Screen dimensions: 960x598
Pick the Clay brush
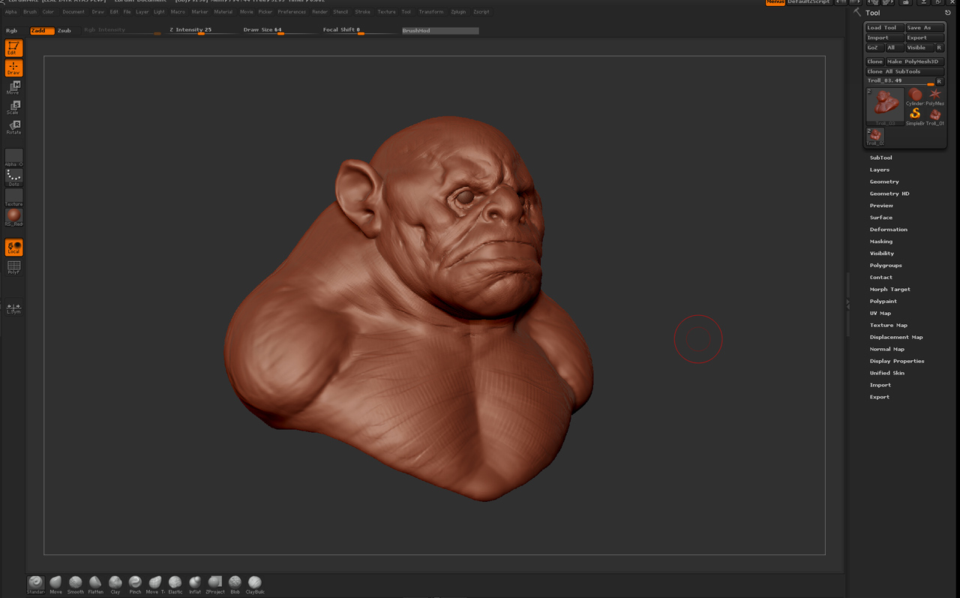point(115,584)
